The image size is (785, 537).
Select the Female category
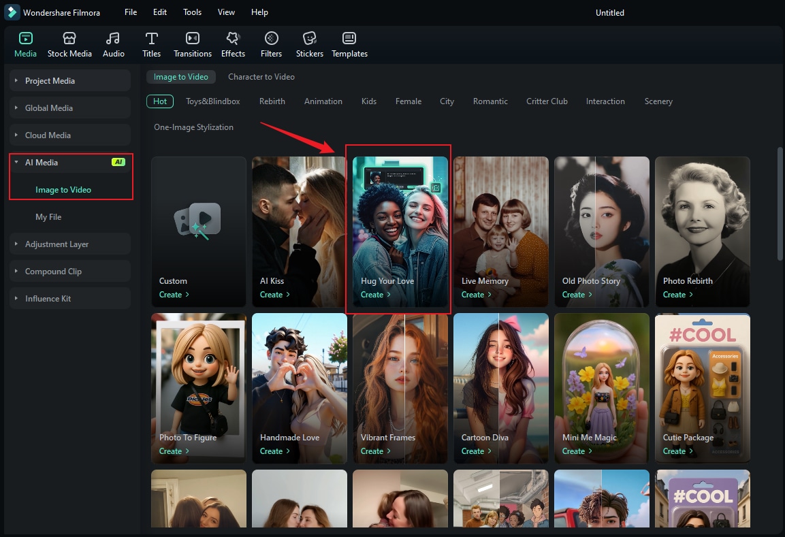click(408, 101)
